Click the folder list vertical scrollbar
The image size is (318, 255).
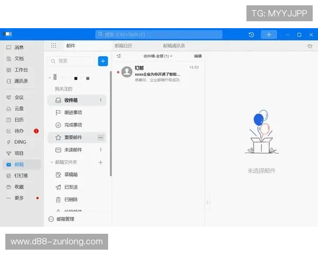coord(111,123)
